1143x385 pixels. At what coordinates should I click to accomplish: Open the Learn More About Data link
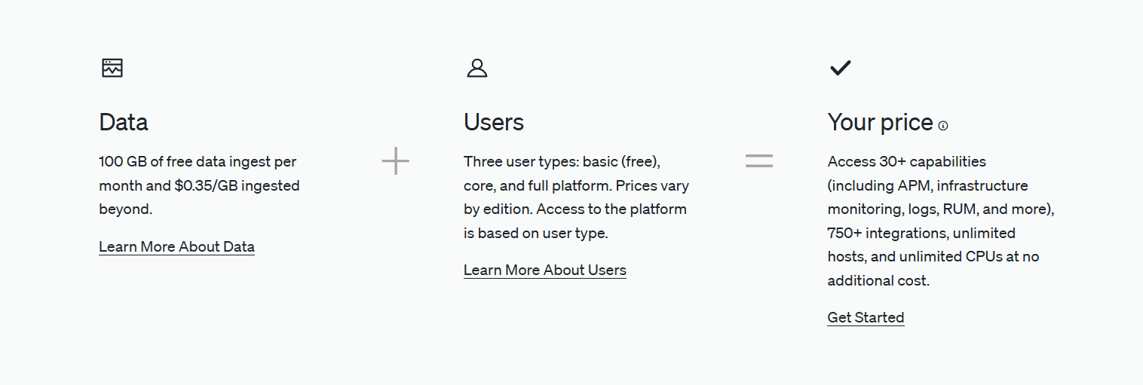click(176, 246)
